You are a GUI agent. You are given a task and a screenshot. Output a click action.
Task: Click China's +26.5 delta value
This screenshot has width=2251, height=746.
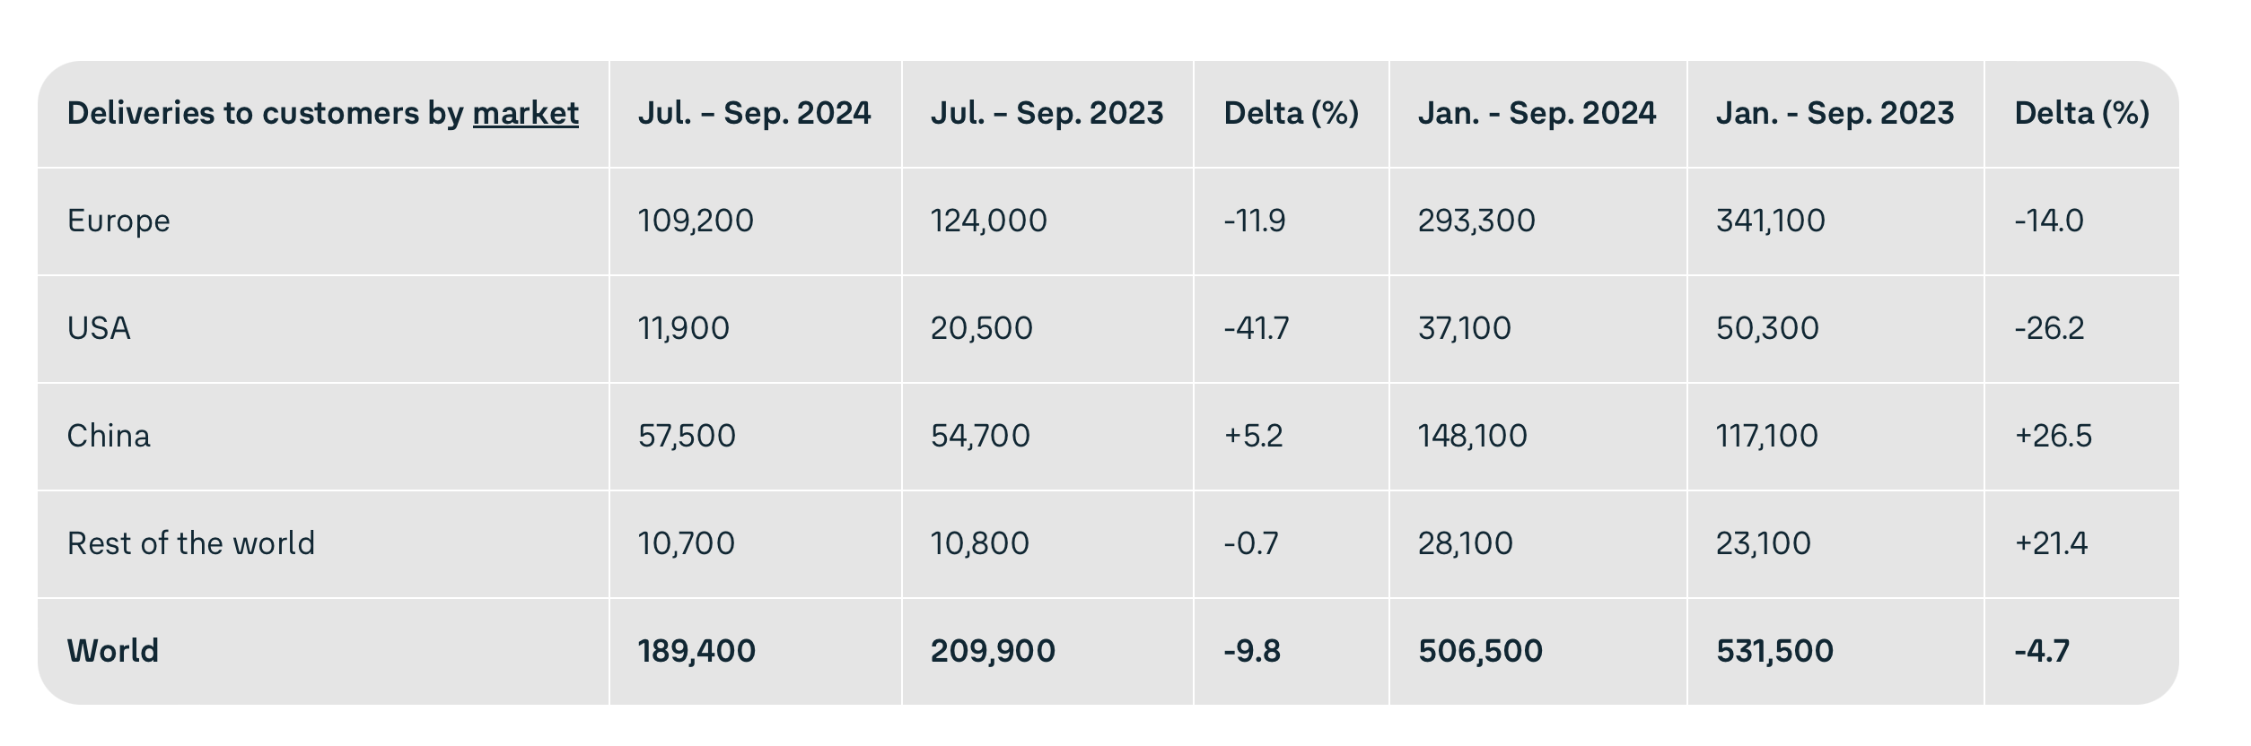(x=2053, y=436)
